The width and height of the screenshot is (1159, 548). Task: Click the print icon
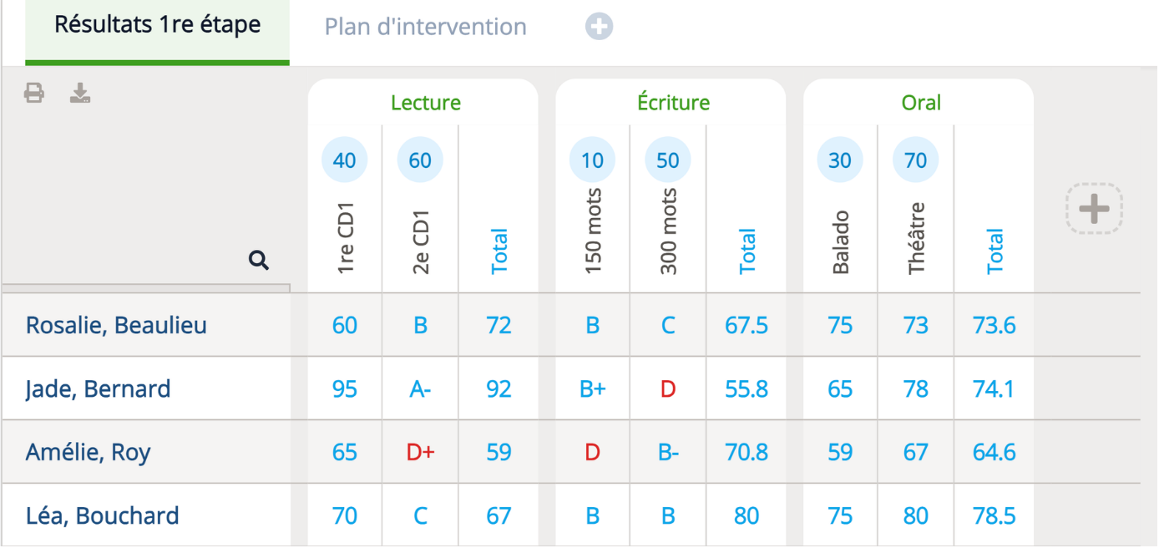point(34,93)
